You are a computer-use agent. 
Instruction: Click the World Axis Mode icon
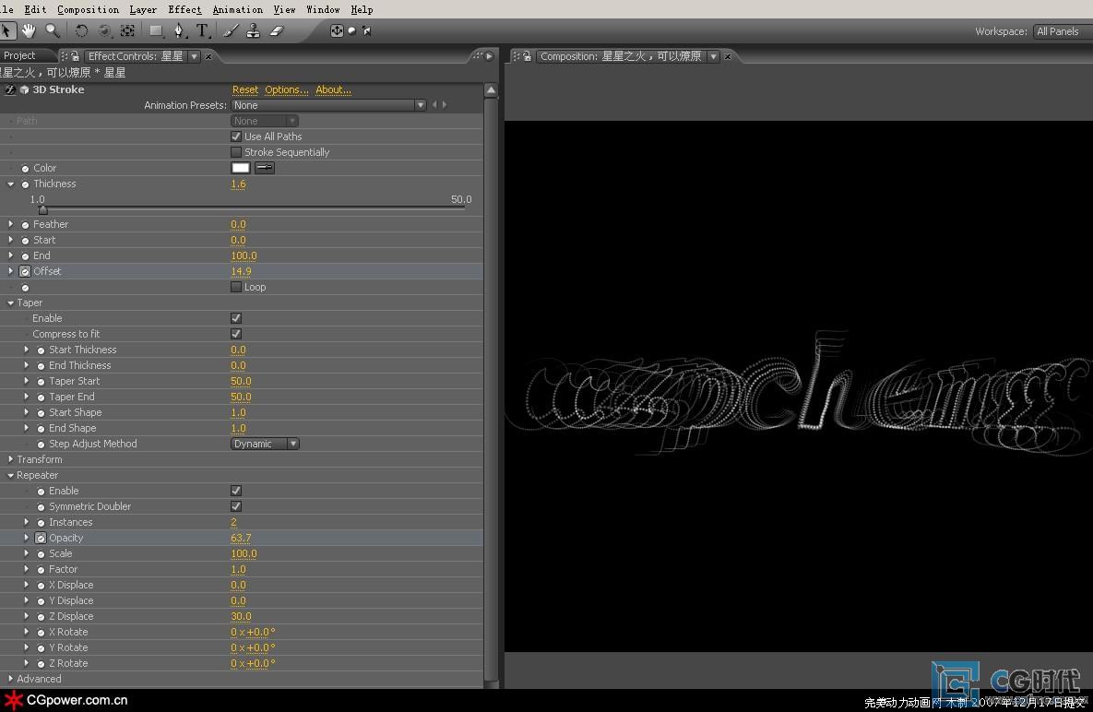(352, 30)
